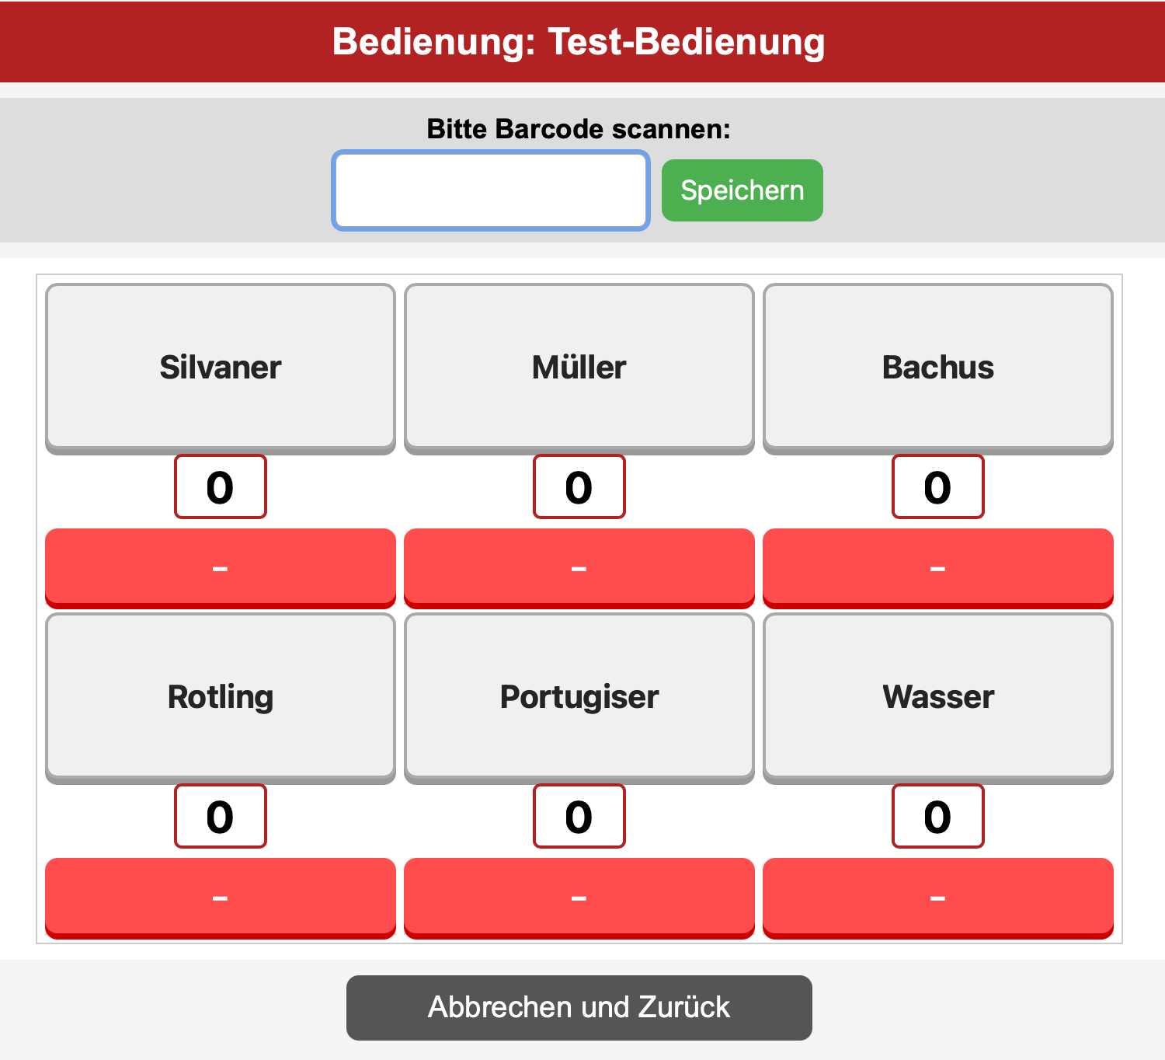Select the Bachus wine button
Image resolution: width=1165 pixels, height=1060 pixels.
coord(938,367)
